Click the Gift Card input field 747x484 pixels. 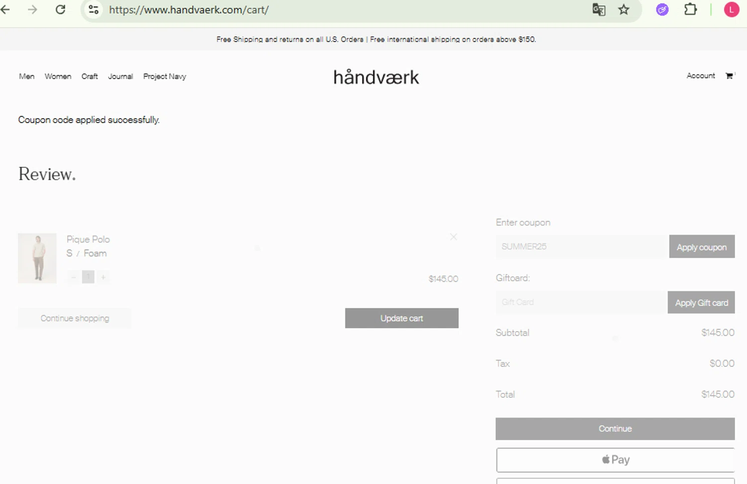click(x=581, y=302)
